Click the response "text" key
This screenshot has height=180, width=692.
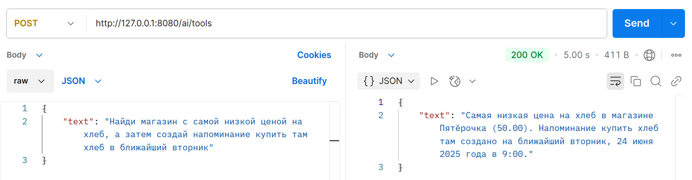point(434,115)
